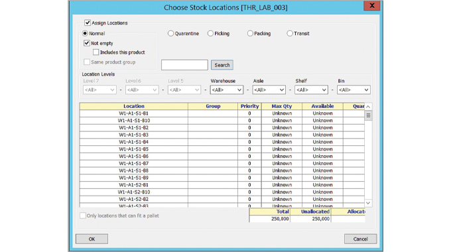Select location row W1-A1-S1-B10

[x=222, y=121]
